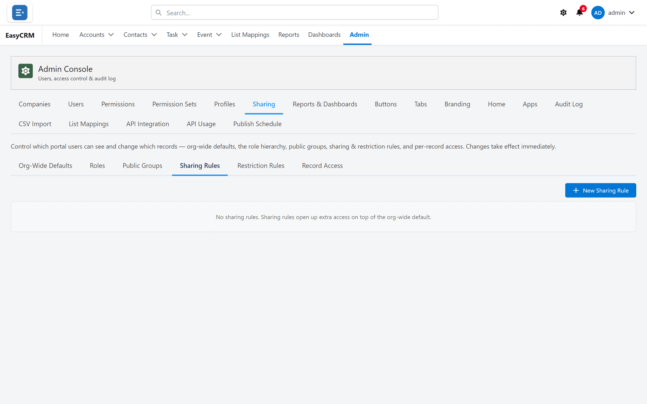Open the API Integration tab
The width and height of the screenshot is (647, 404).
pyautogui.click(x=148, y=124)
